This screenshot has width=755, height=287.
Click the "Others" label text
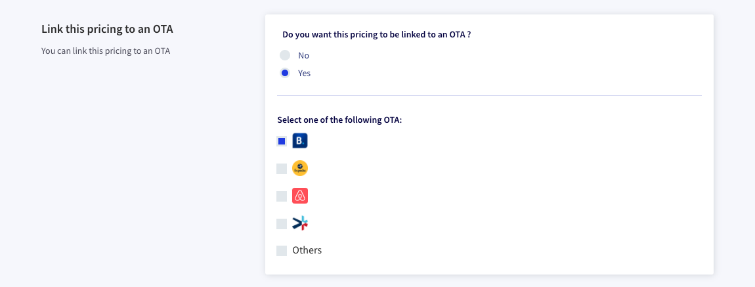tap(307, 250)
